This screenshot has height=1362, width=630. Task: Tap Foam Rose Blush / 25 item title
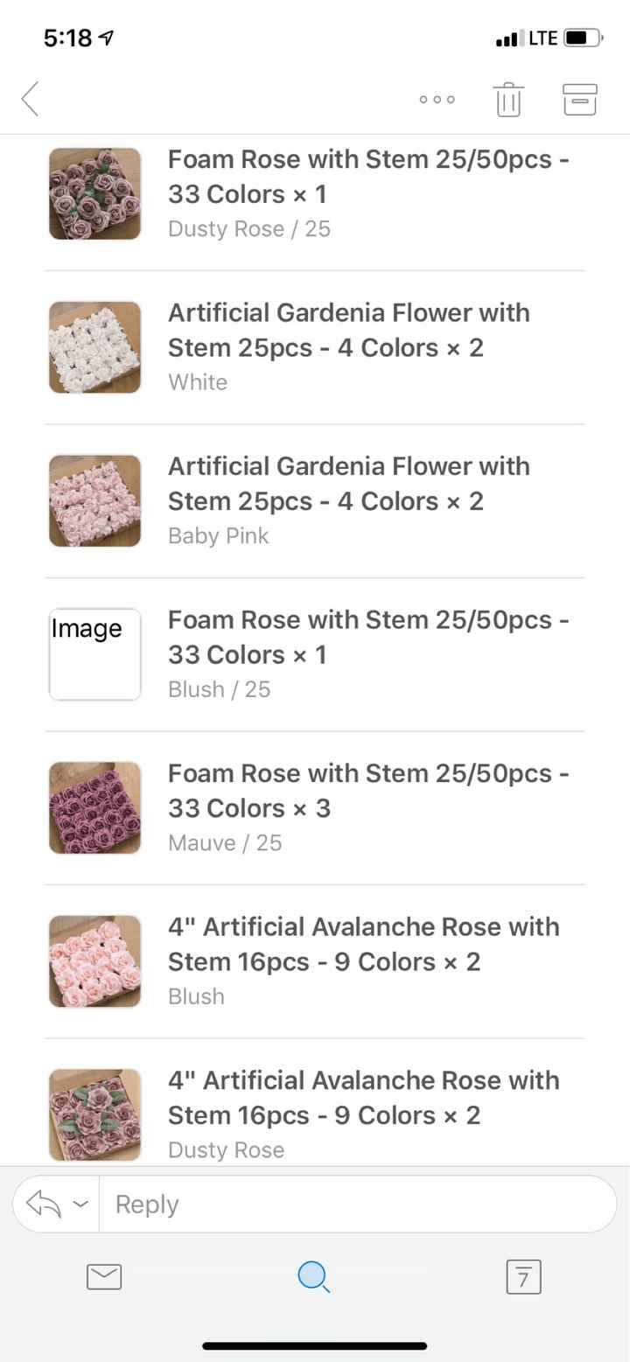367,637
